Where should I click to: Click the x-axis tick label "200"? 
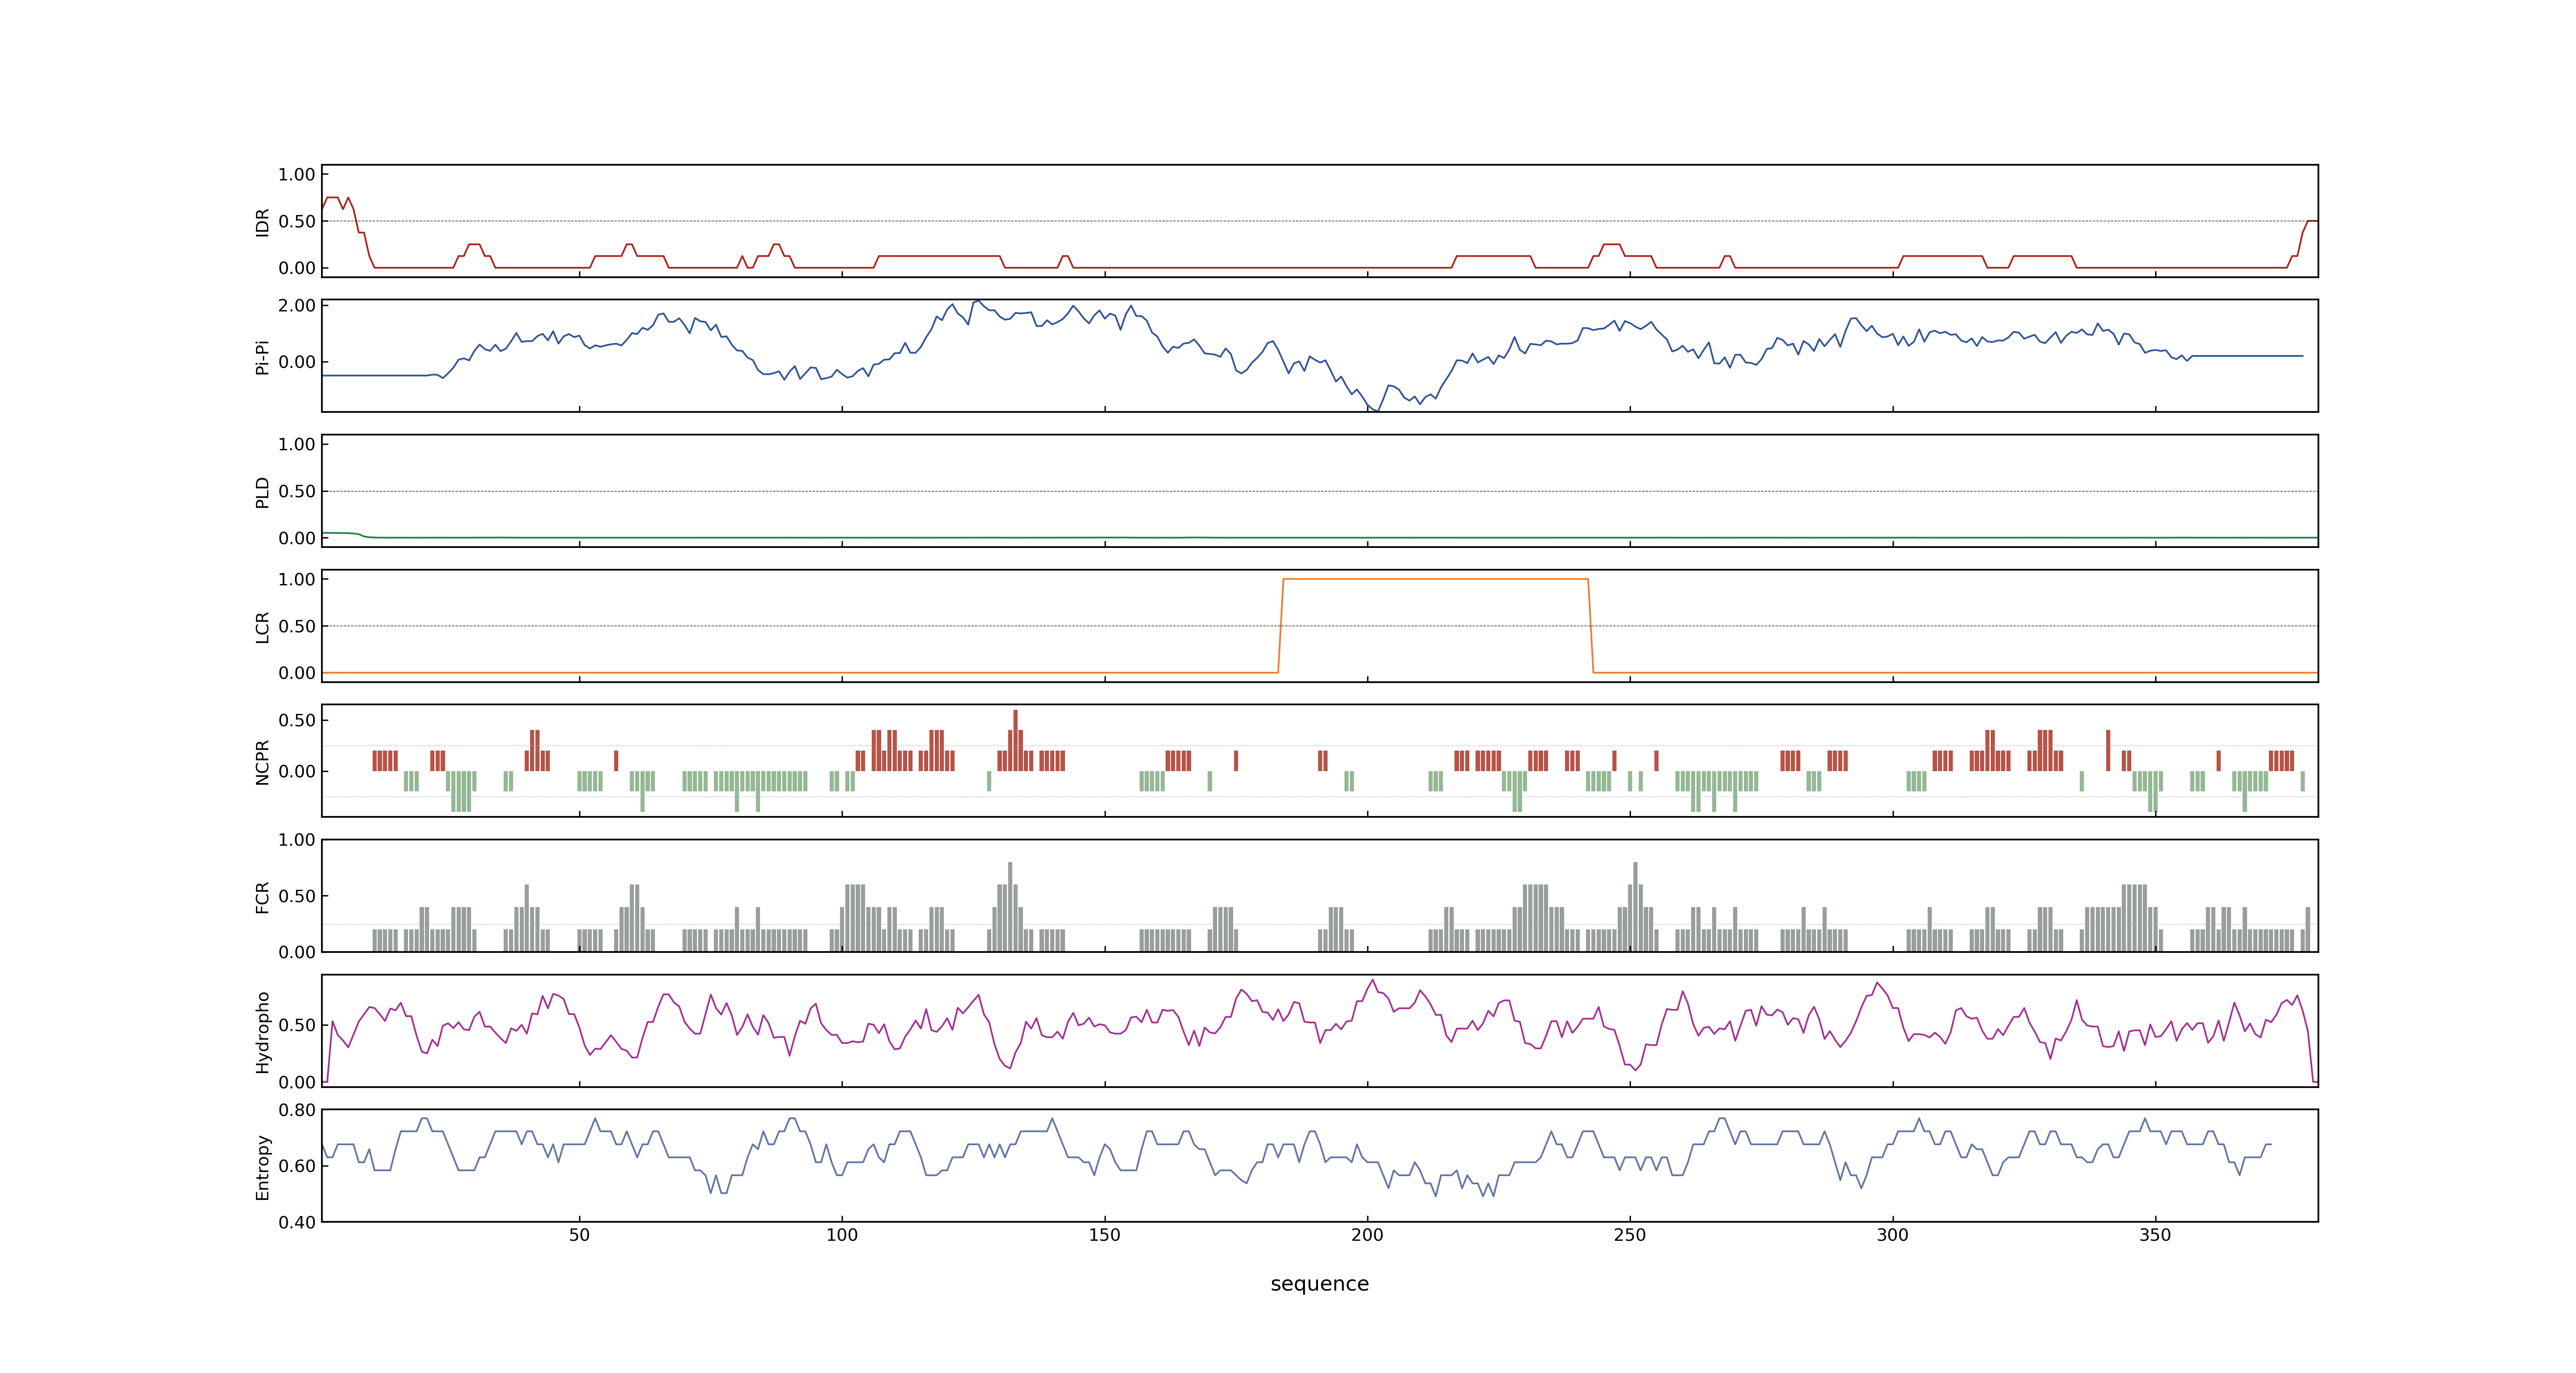(1367, 1235)
